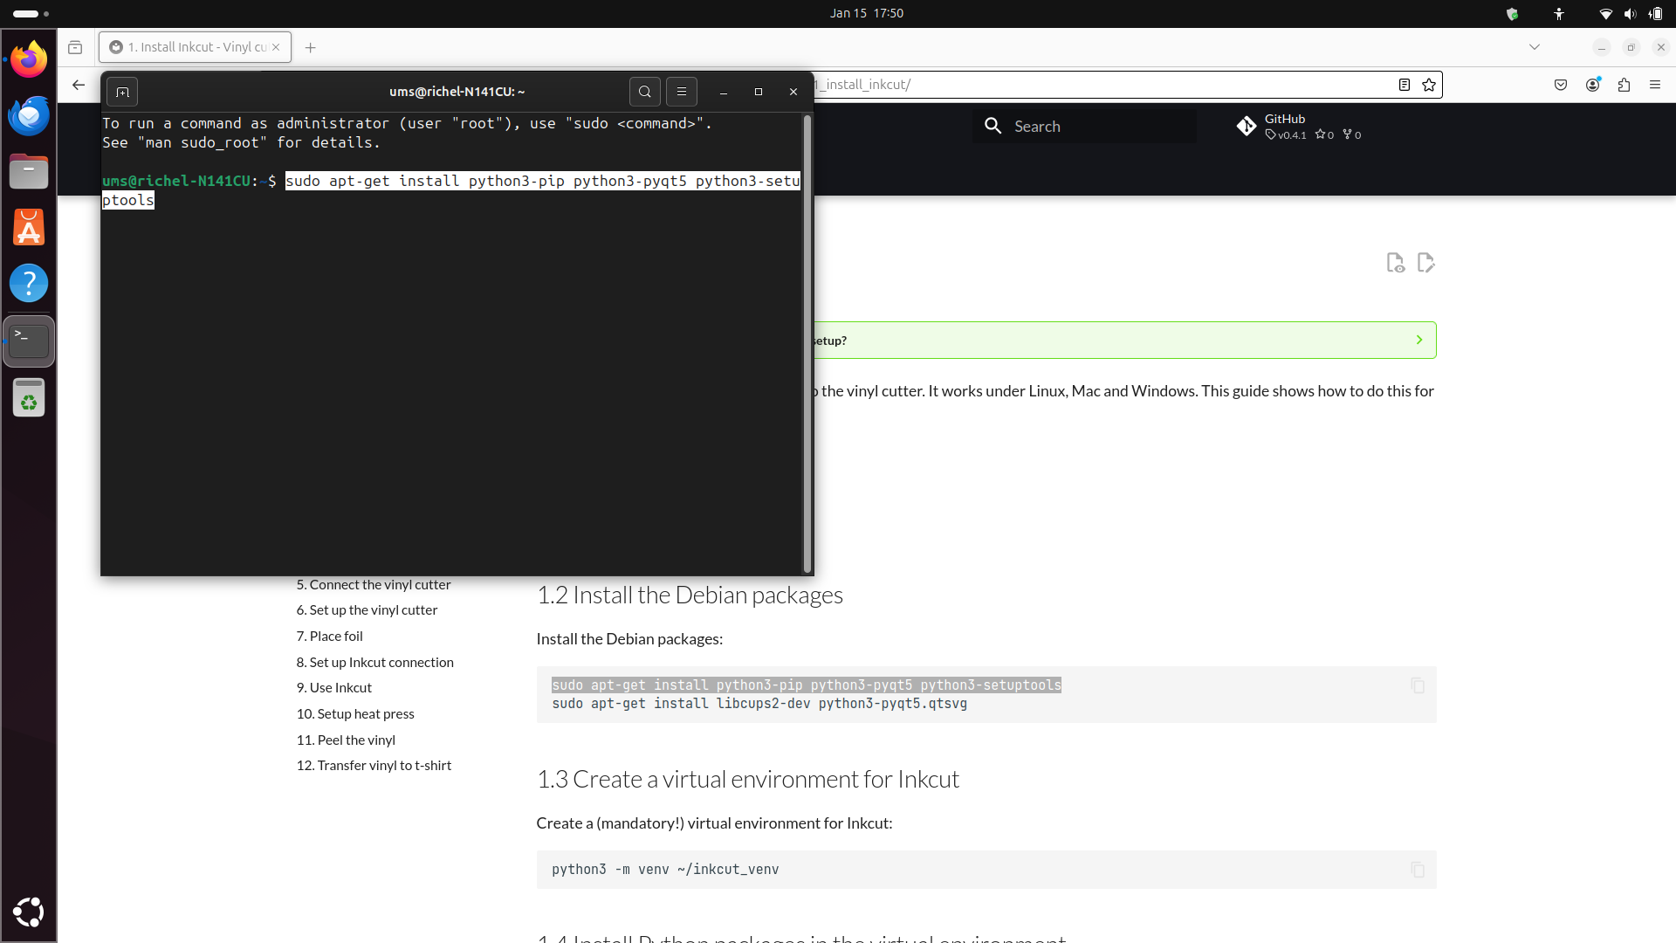The width and height of the screenshot is (1676, 943).
Task: Open 12. Transfer vinyl to t-shirt
Action: click(x=374, y=766)
